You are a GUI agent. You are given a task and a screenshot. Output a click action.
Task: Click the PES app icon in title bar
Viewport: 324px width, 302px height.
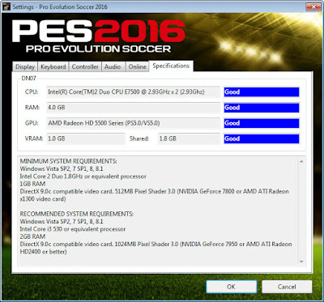[7, 6]
